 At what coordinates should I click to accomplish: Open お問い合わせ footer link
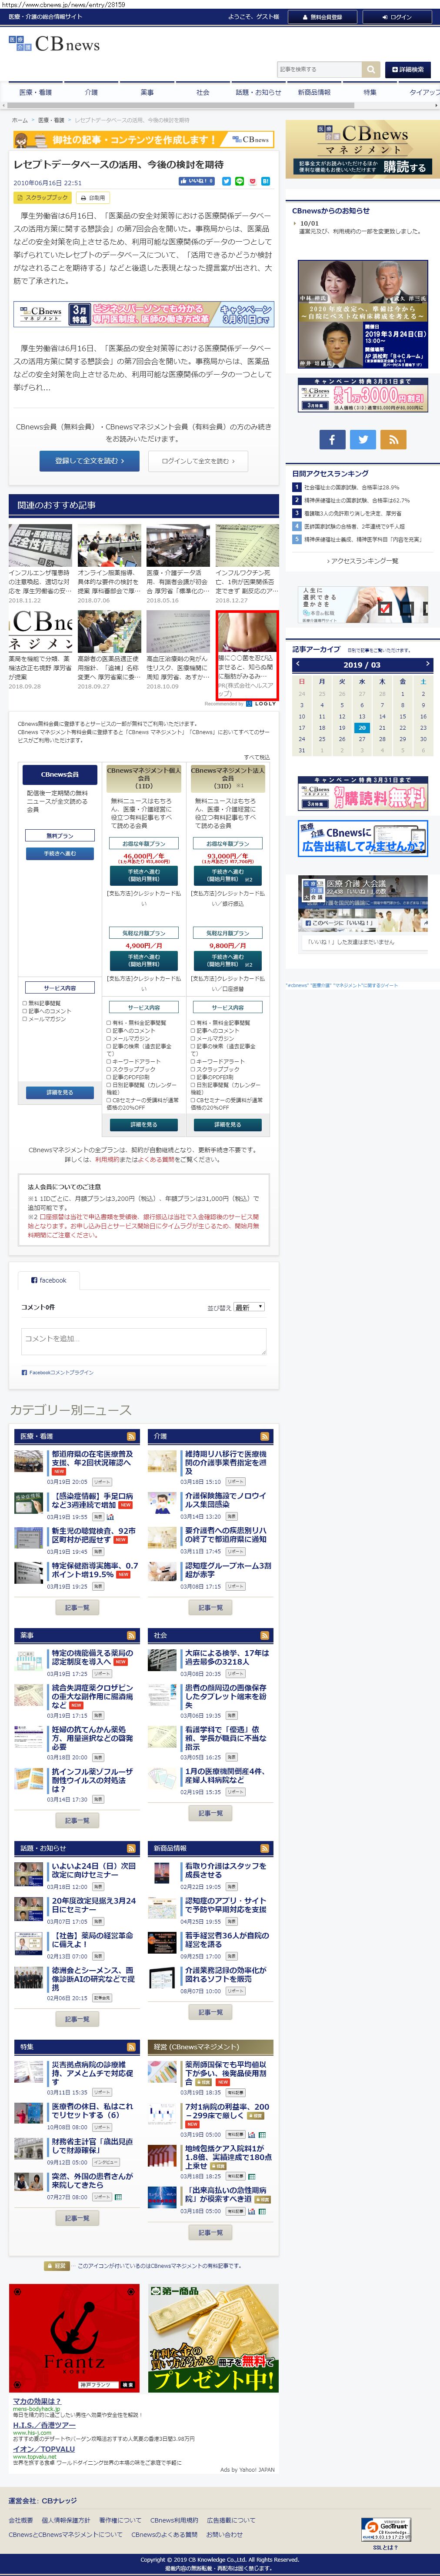click(225, 2535)
